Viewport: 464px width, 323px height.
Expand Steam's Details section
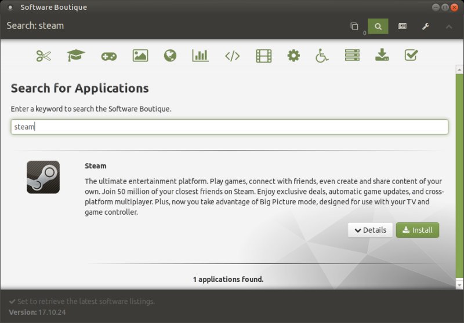(370, 230)
